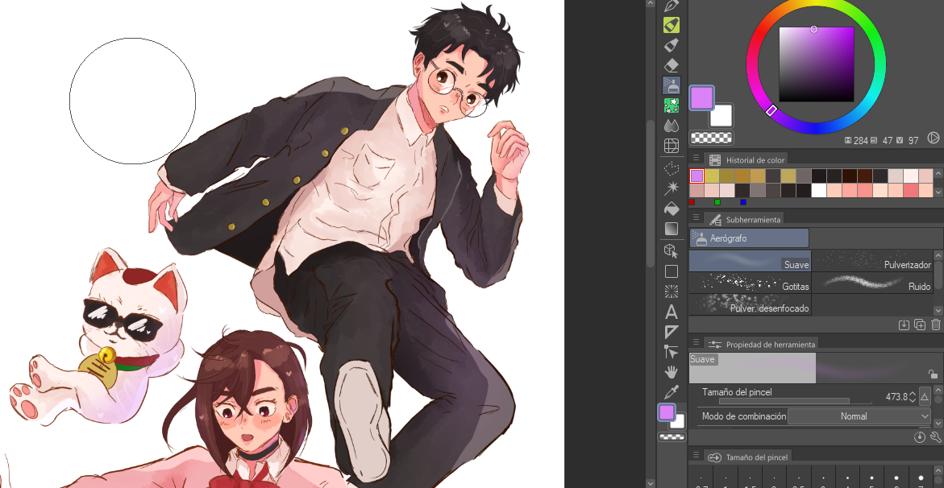Select the Text tool
Image resolution: width=944 pixels, height=488 pixels.
click(672, 312)
